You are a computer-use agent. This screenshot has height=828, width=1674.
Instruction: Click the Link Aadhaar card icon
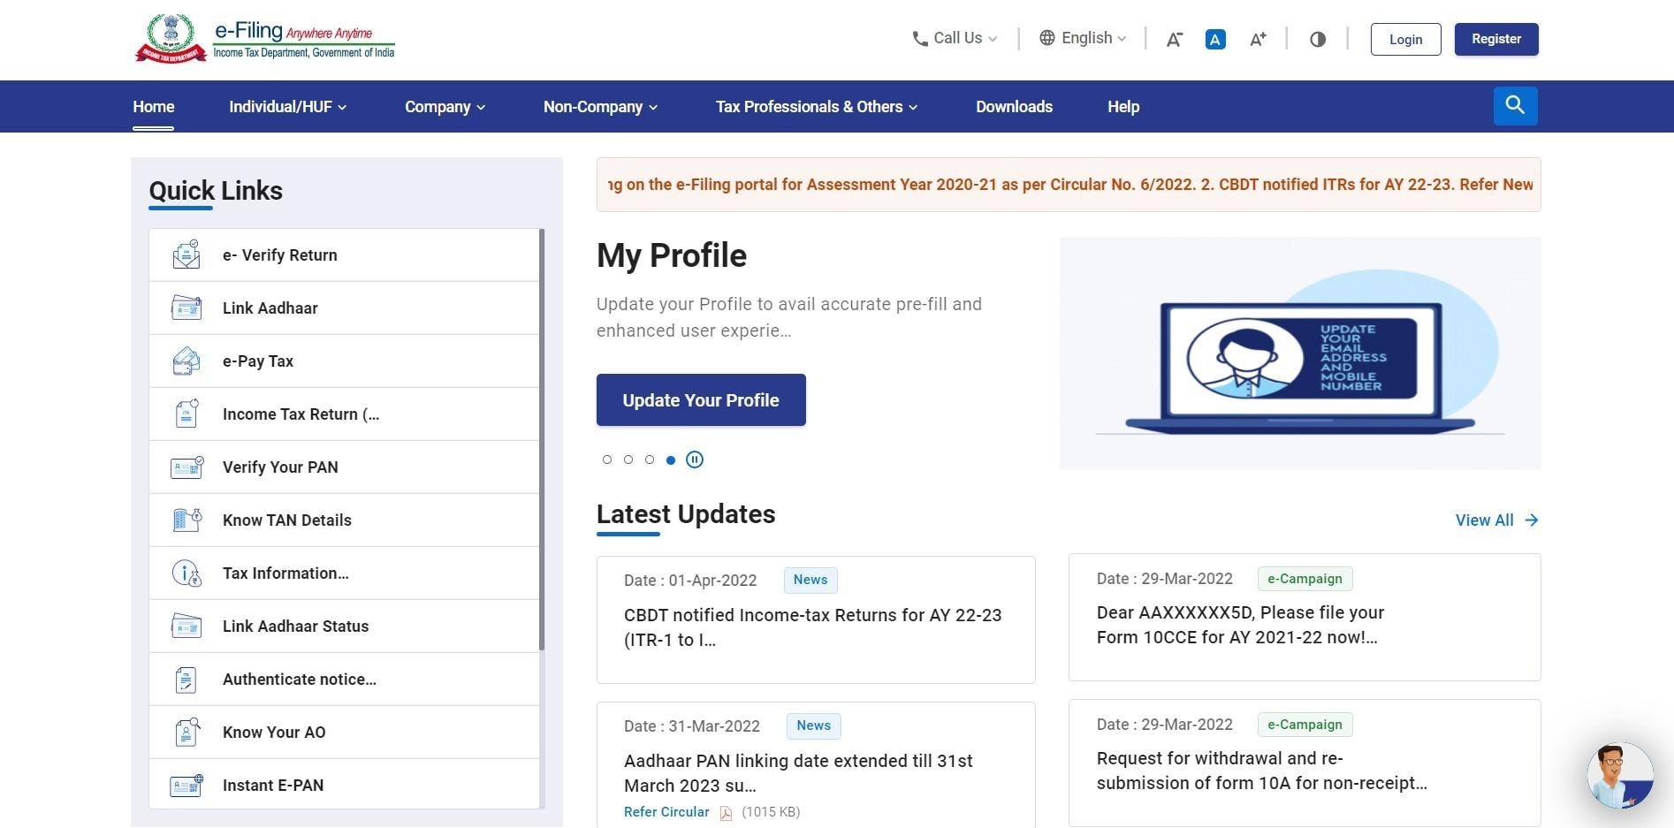pyautogui.click(x=186, y=308)
